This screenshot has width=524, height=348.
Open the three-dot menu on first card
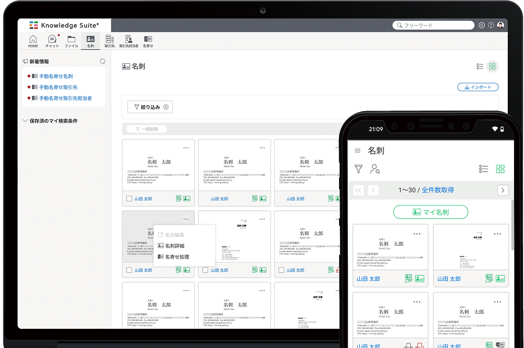[186, 148]
